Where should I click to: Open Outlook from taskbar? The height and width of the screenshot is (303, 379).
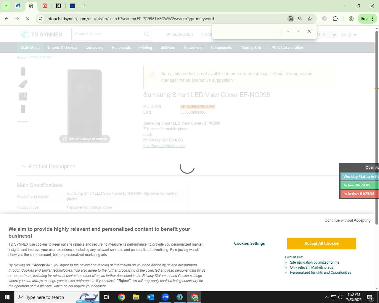(x=151, y=297)
